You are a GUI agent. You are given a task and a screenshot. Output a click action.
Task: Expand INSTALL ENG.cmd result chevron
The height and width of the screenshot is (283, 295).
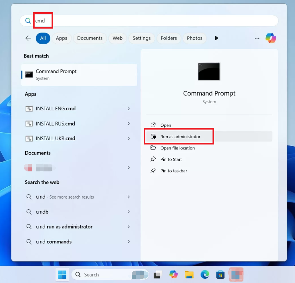[128, 109]
